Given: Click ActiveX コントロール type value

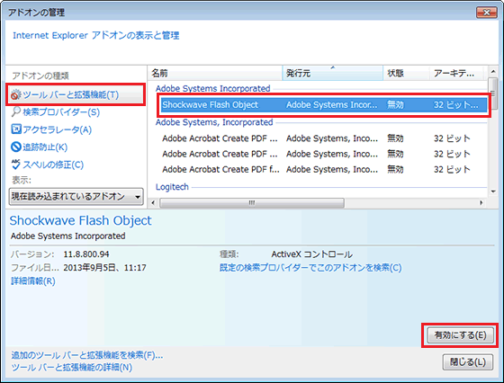Looking at the screenshot, I should point(311,254).
